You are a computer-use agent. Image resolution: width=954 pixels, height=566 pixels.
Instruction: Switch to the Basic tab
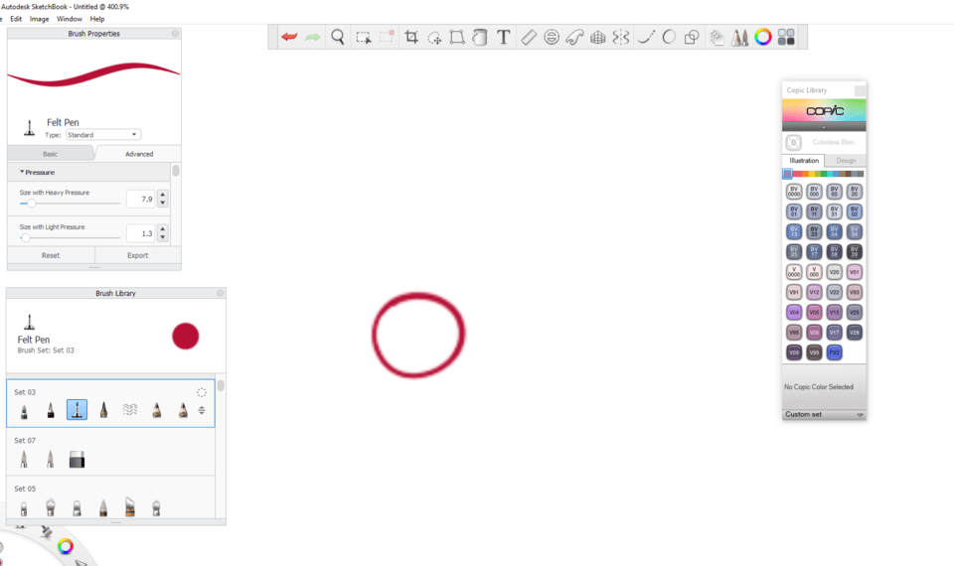tap(51, 154)
